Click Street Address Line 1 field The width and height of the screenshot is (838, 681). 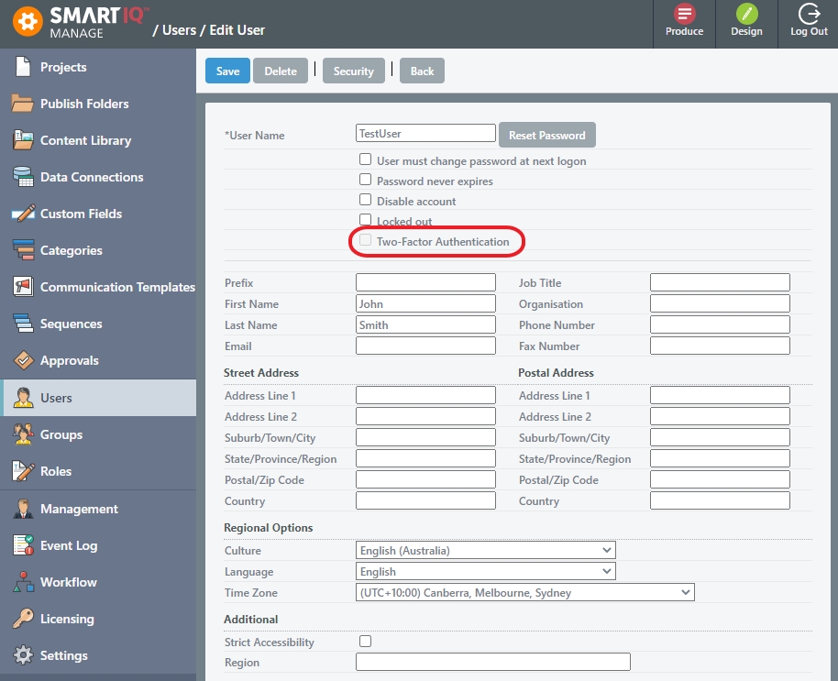pyautogui.click(x=425, y=395)
